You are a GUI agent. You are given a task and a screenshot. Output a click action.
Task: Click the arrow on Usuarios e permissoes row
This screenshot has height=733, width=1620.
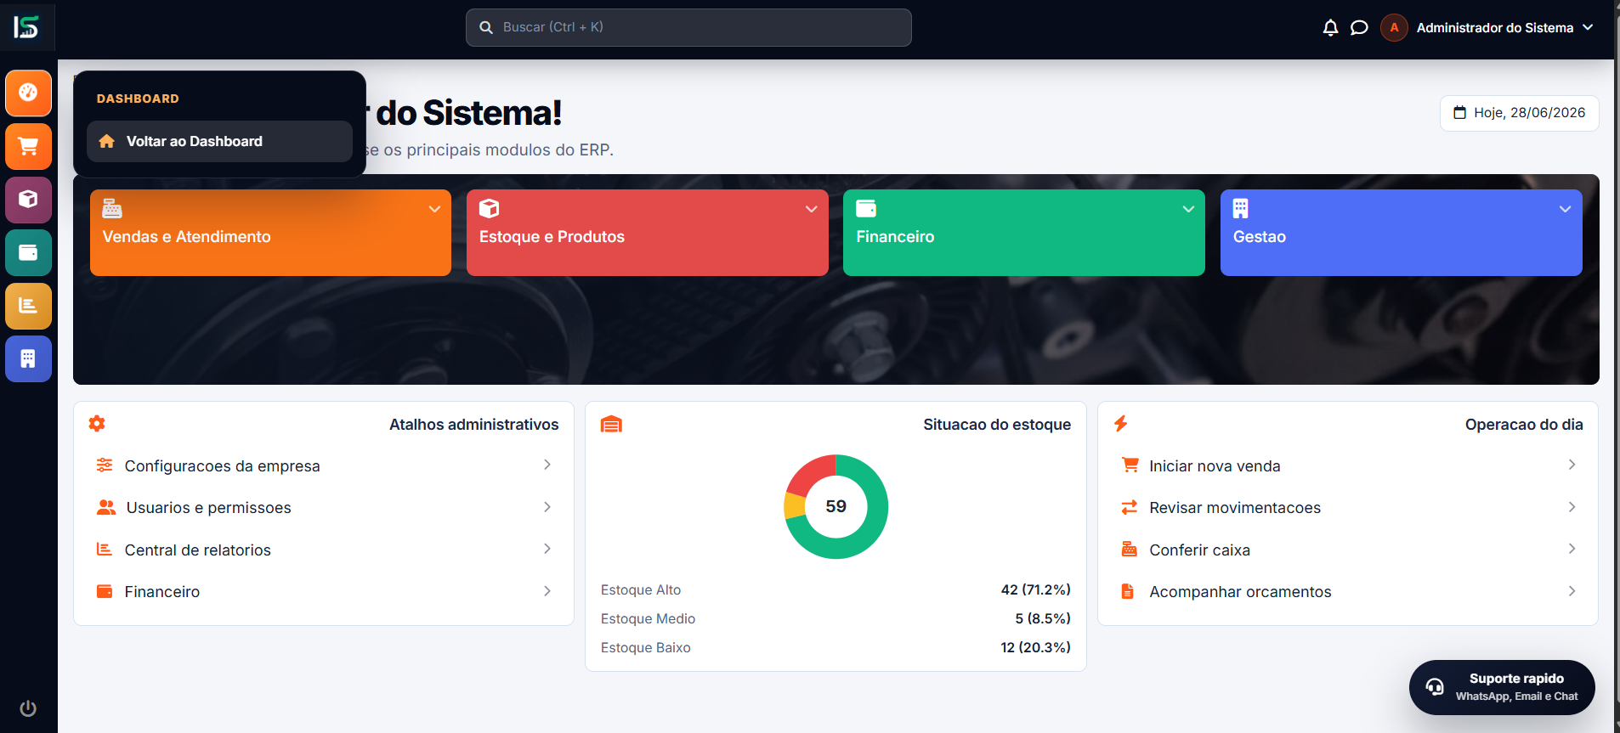point(547,507)
